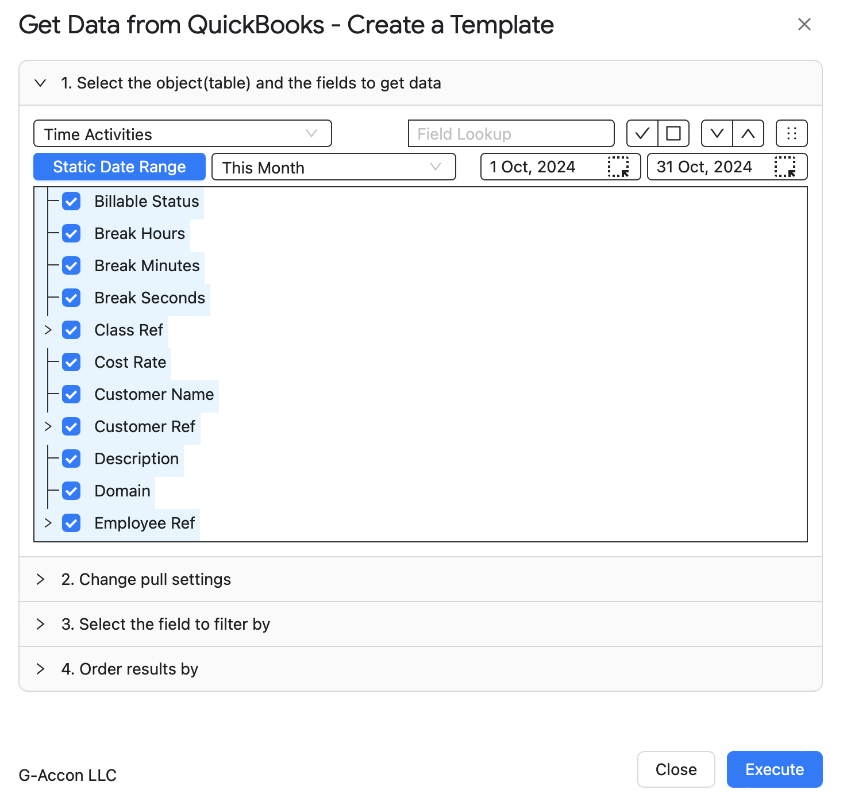Toggle the Customer Ref checkbox
This screenshot has width=847, height=809.
[x=71, y=426]
